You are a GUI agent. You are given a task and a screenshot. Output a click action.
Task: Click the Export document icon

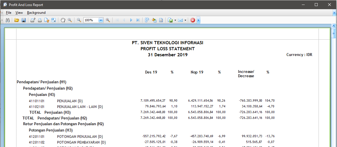tap(171, 20)
